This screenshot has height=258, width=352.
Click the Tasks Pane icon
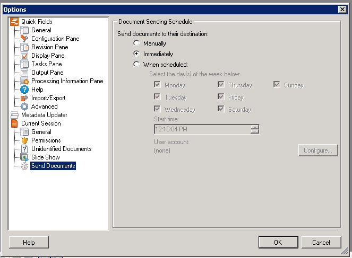pyautogui.click(x=24, y=64)
